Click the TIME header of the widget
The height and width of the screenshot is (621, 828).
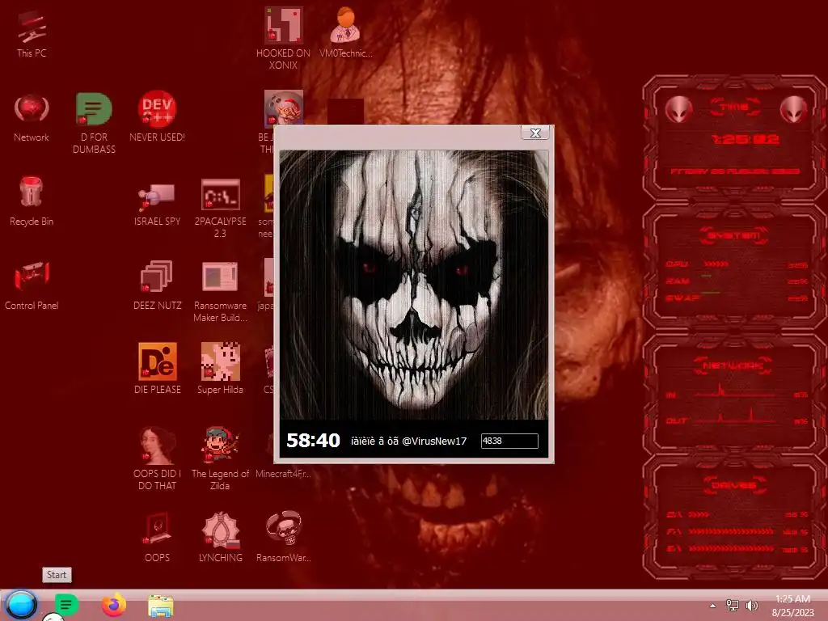pos(734,108)
